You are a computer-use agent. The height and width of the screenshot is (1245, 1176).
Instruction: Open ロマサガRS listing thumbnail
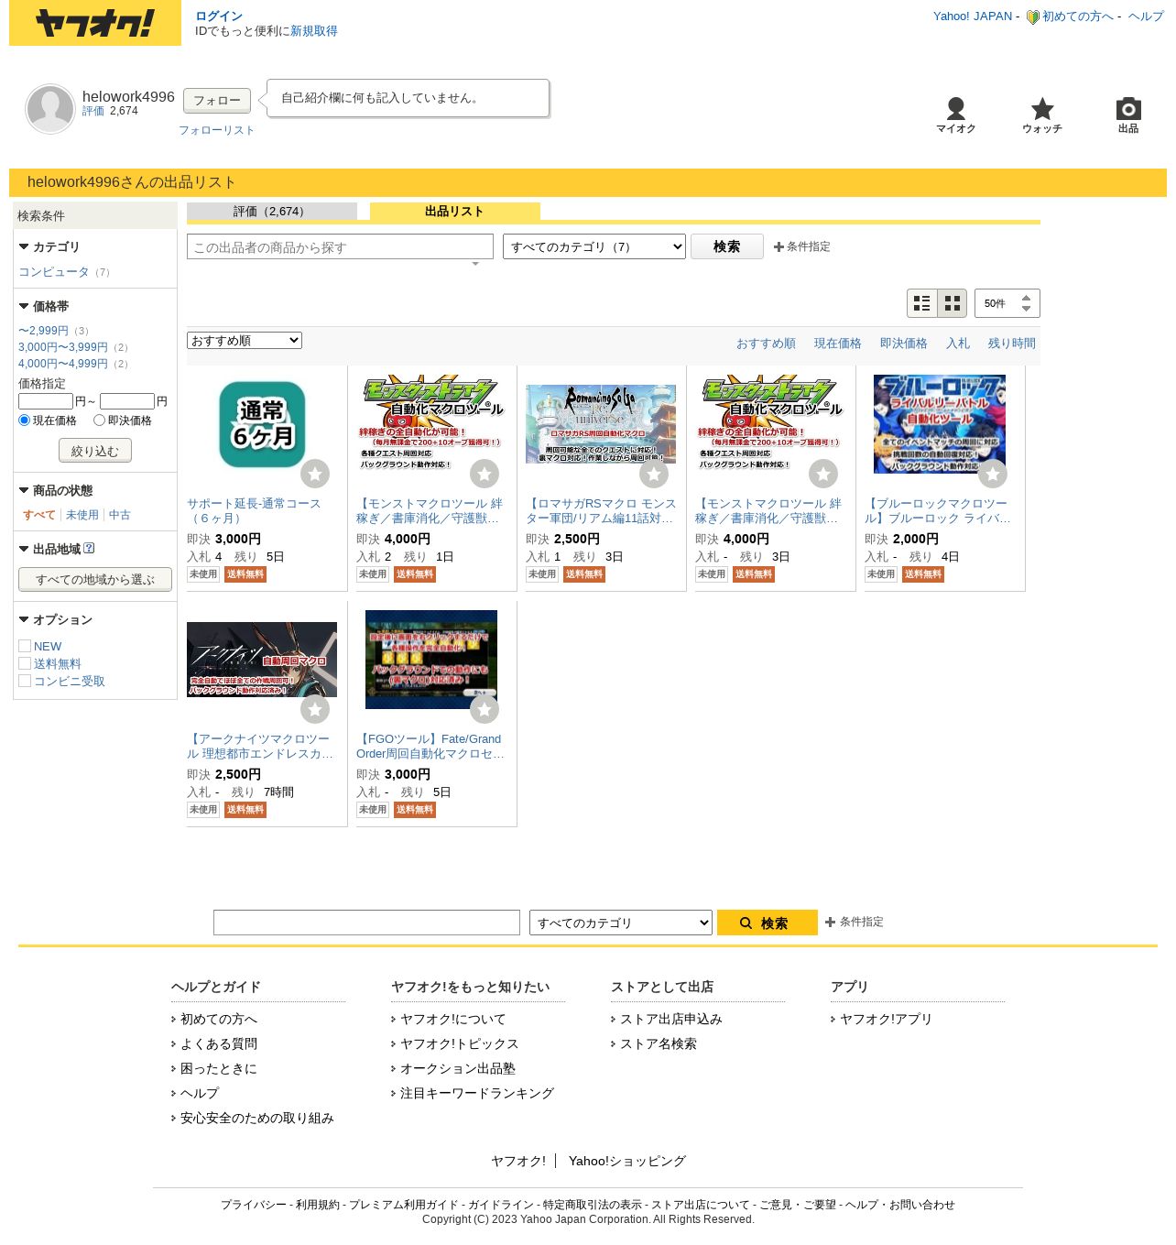tap(601, 424)
